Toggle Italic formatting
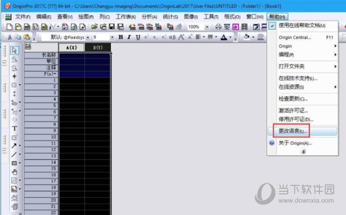 (129, 37)
